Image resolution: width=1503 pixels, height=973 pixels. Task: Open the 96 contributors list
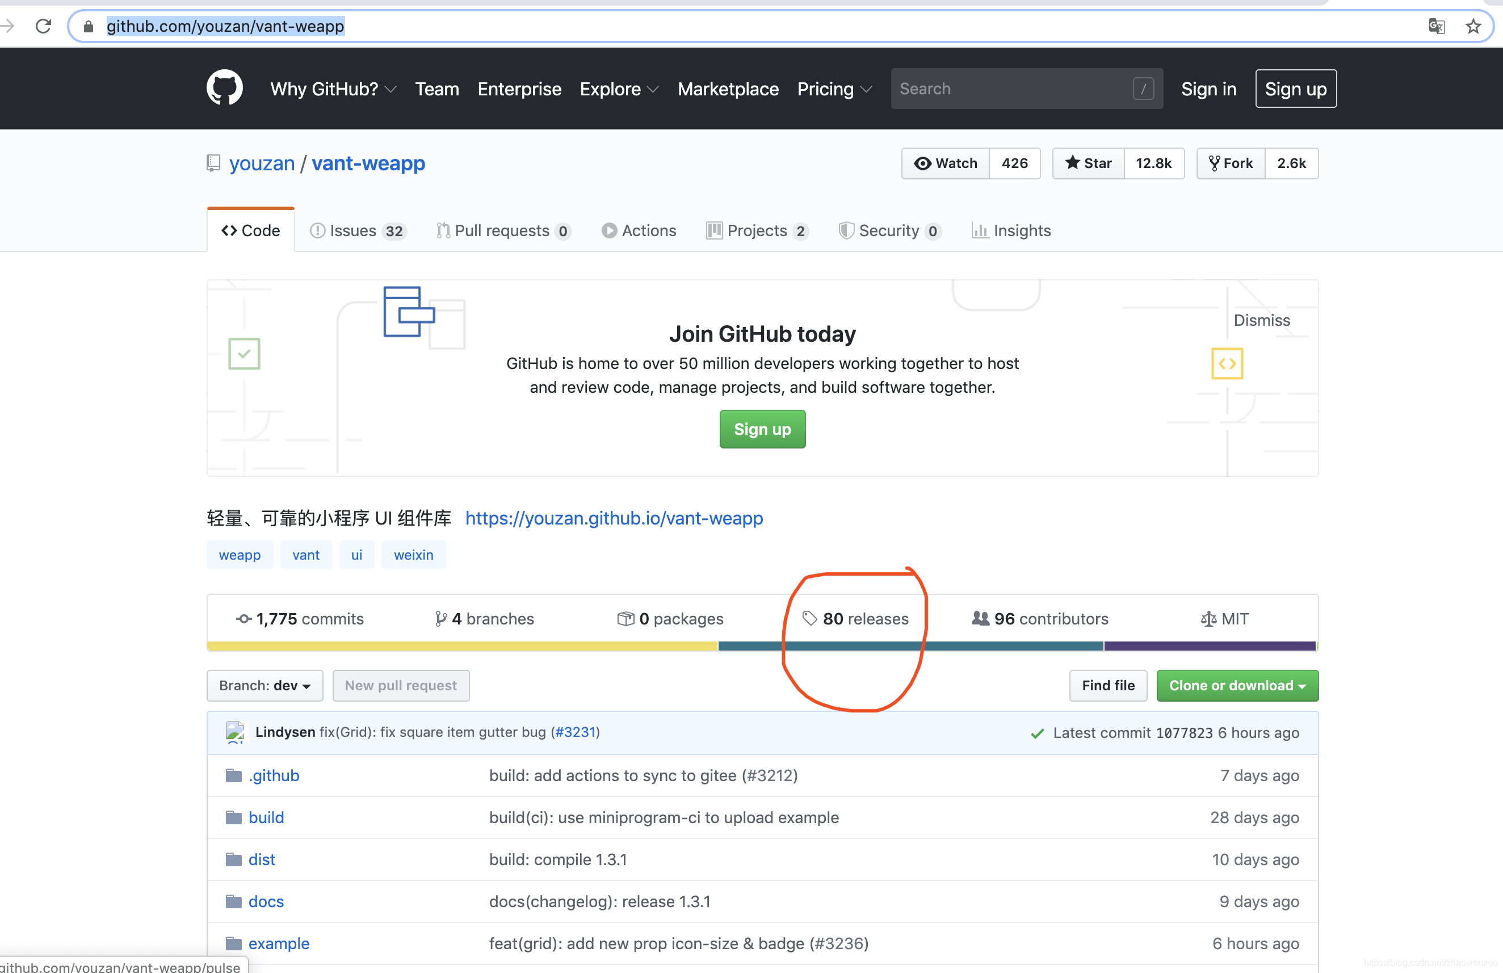pyautogui.click(x=1040, y=619)
